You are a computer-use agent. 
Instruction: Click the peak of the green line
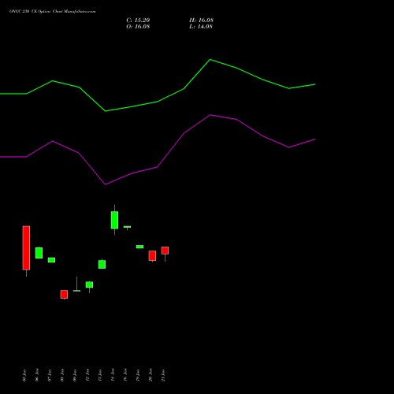click(210, 60)
